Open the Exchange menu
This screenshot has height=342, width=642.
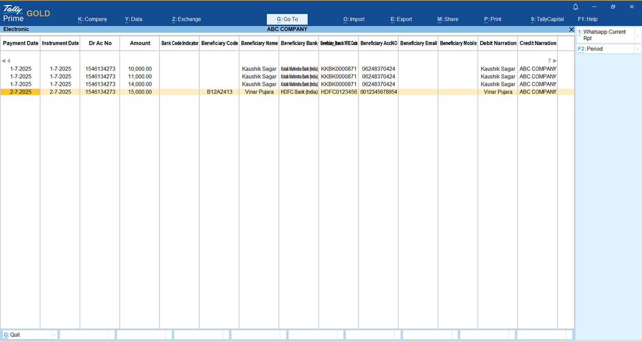[x=187, y=20]
